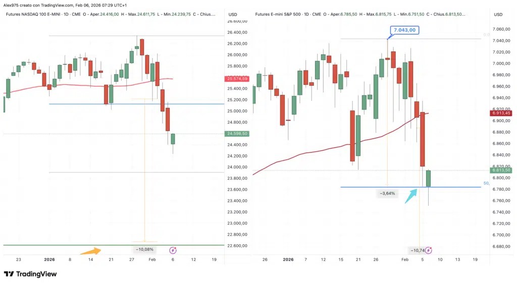Click the orange arrow near the green support line
The height and width of the screenshot is (284, 517).
(90, 251)
